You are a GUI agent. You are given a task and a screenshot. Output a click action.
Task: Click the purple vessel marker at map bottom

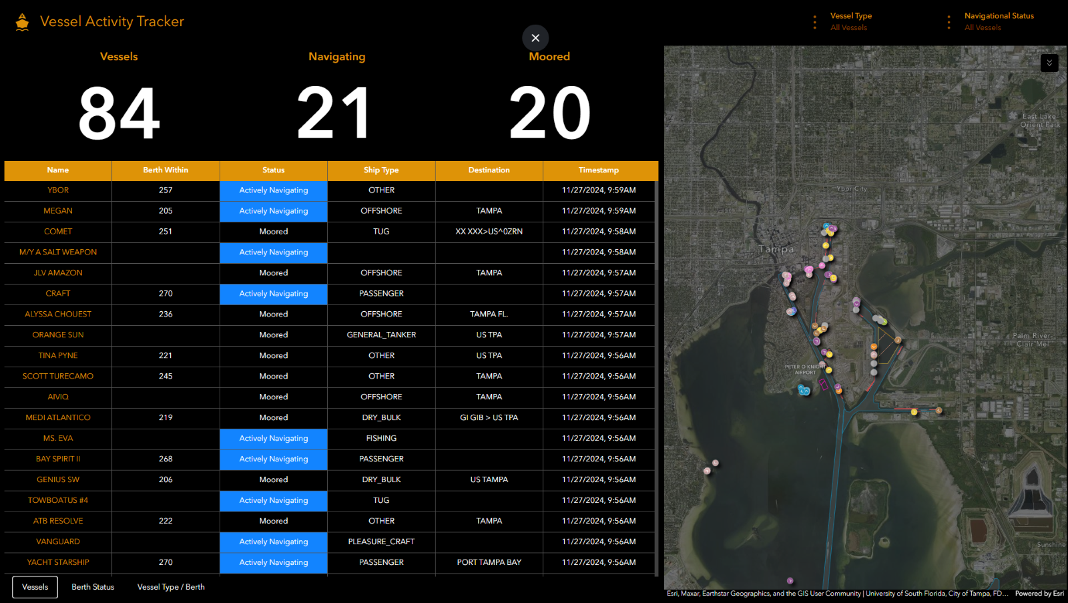point(790,580)
